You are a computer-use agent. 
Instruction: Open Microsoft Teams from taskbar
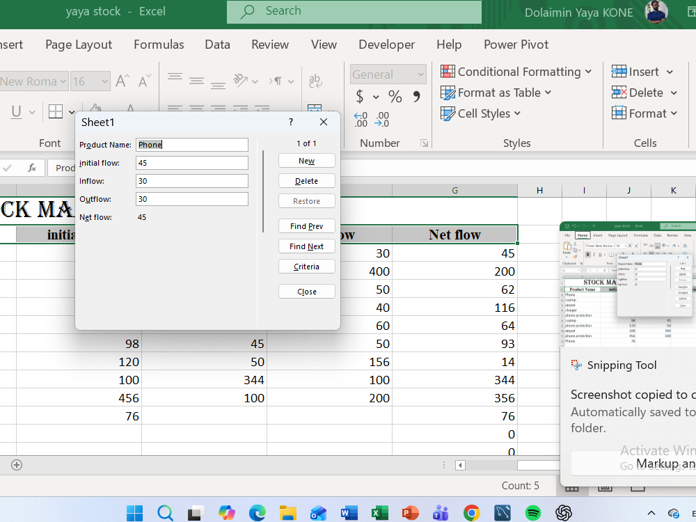(441, 513)
